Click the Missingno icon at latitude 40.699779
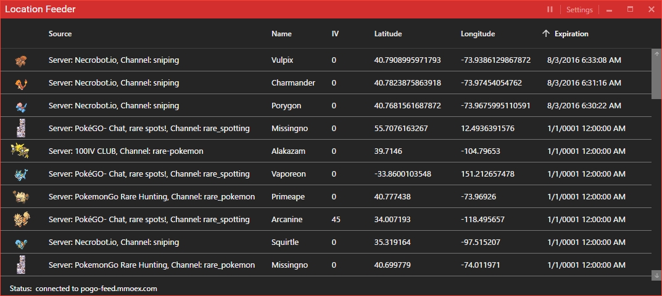Screen dimensions: 662x296 20,265
